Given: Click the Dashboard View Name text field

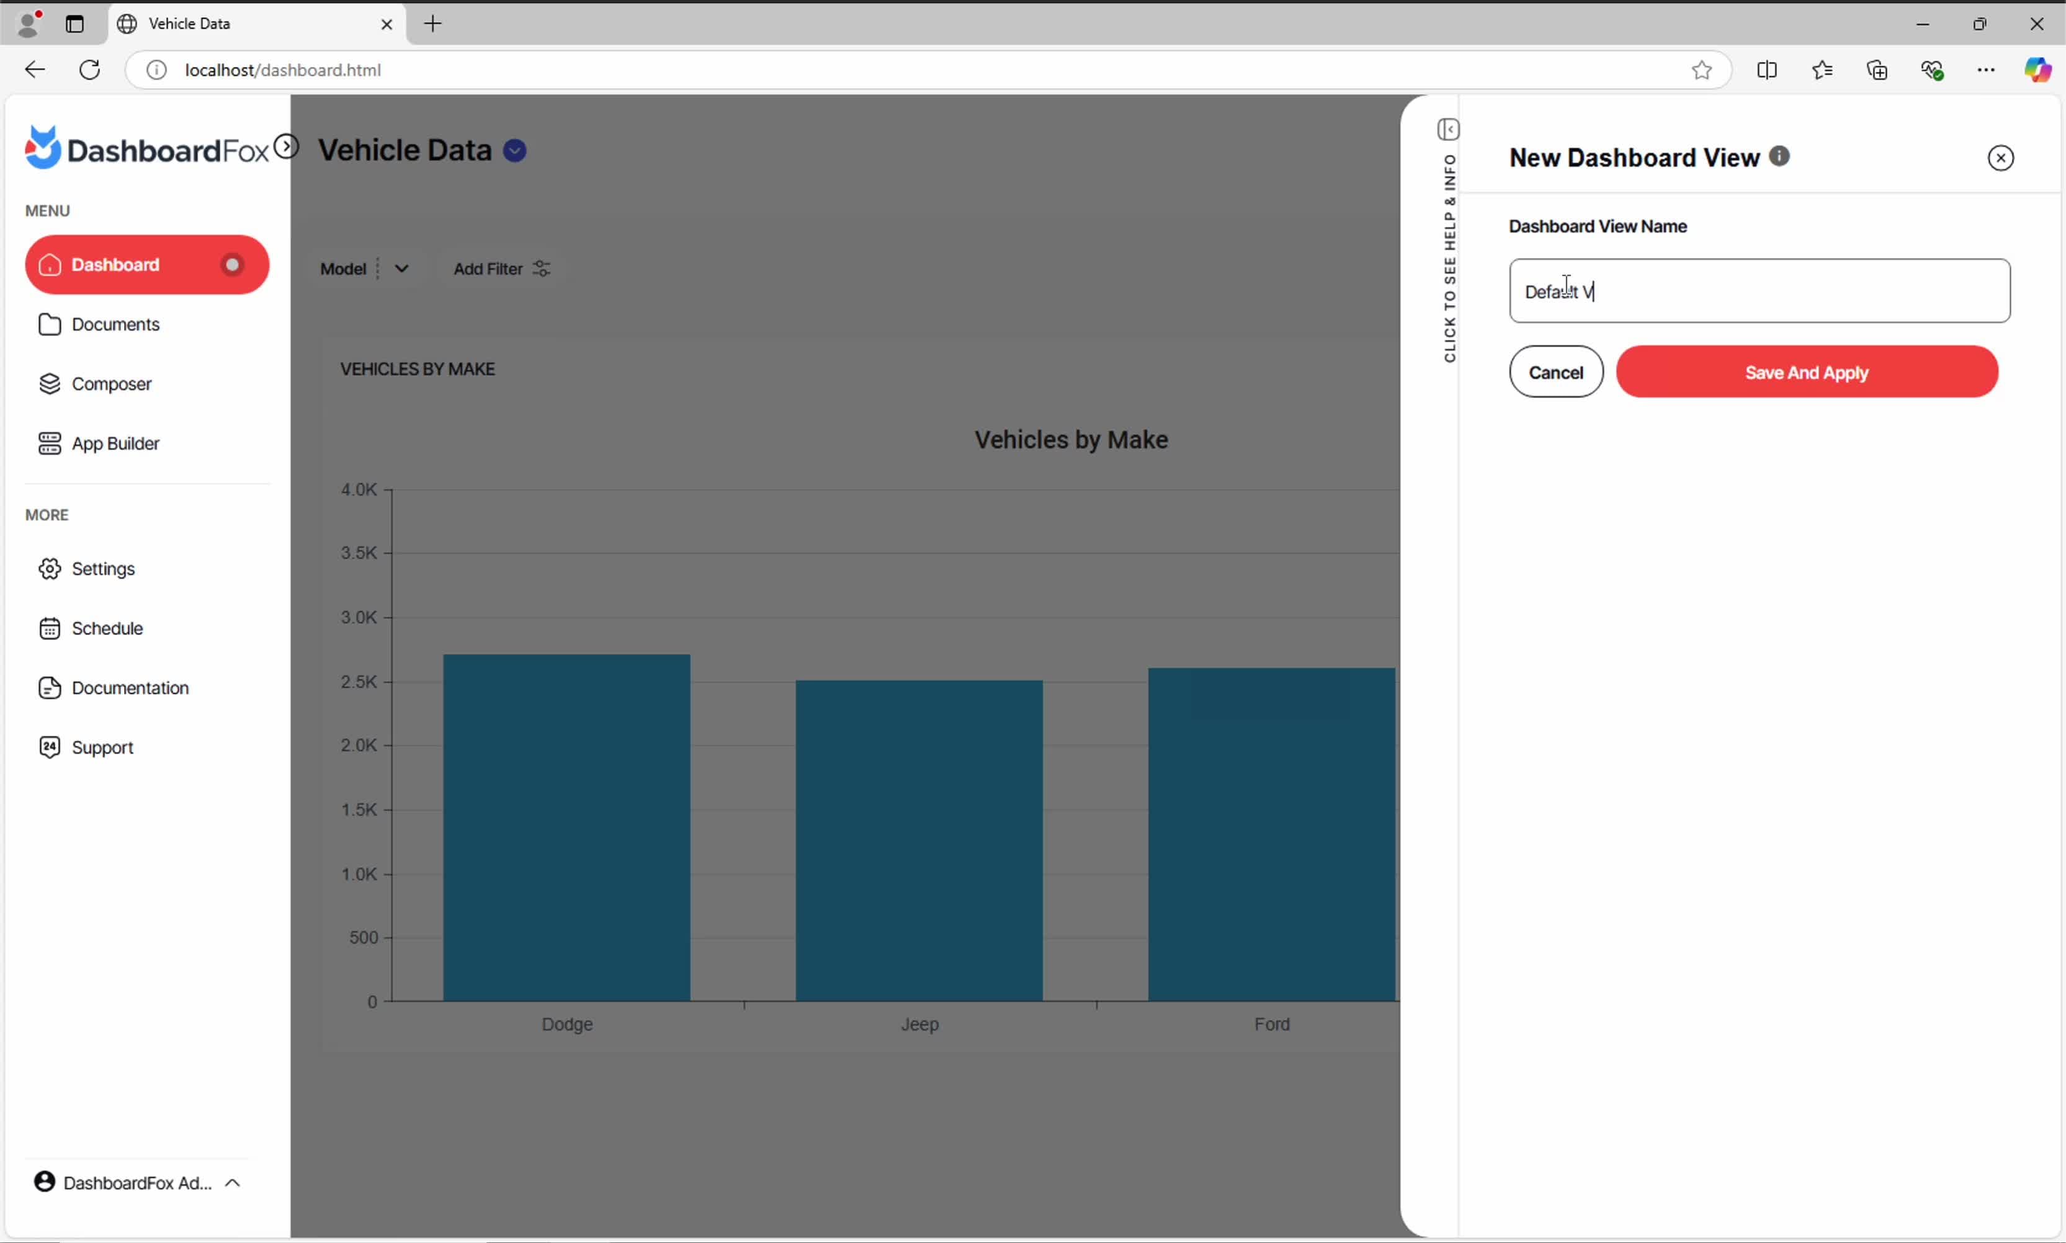Looking at the screenshot, I should click(x=1760, y=291).
